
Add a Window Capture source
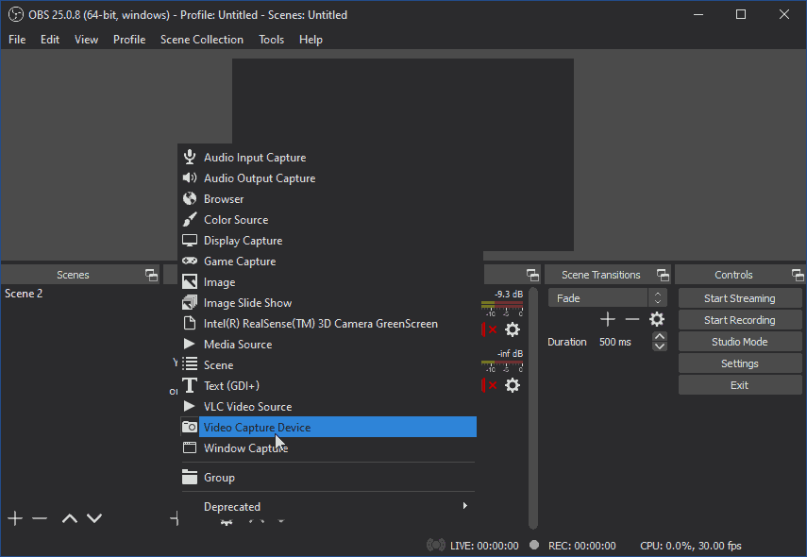(328, 447)
